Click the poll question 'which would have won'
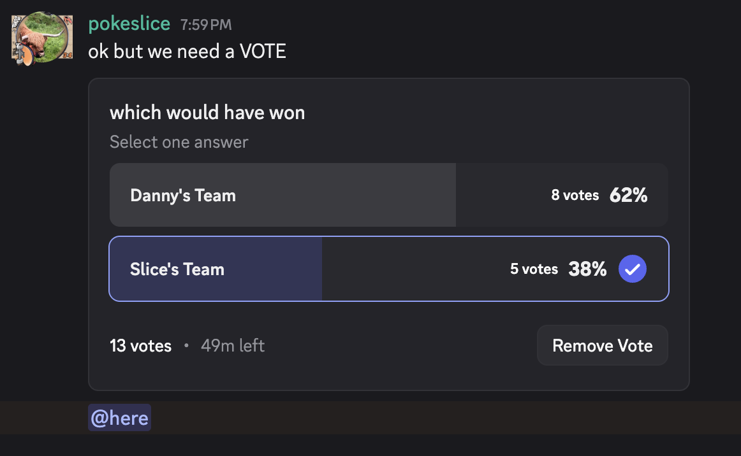Image resolution: width=741 pixels, height=456 pixels. [207, 113]
